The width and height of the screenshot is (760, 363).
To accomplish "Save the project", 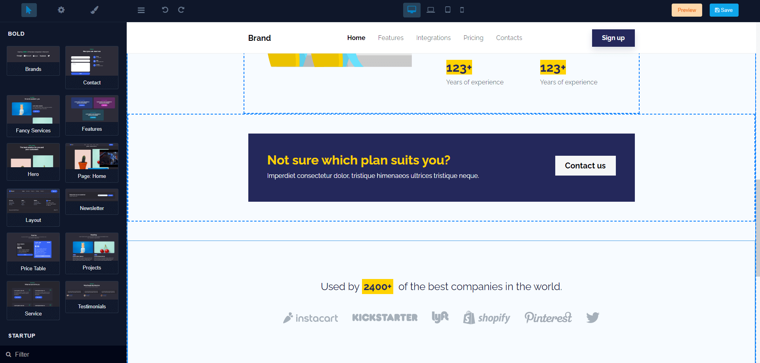I will (x=724, y=10).
